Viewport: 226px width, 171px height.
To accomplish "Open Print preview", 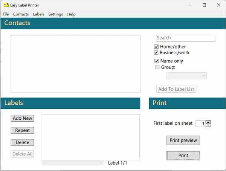I will click(183, 140).
